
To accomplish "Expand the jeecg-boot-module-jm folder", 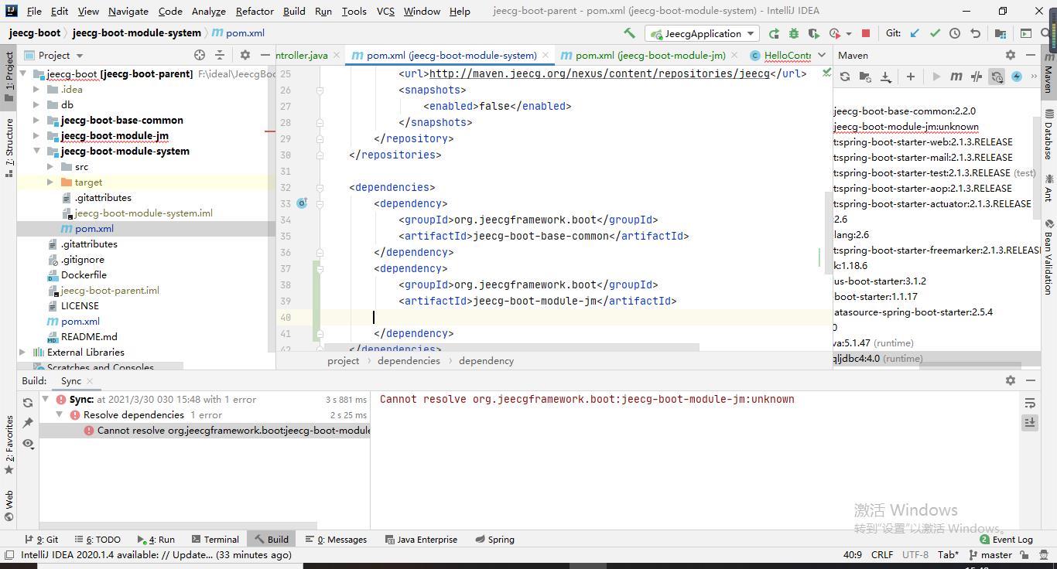I will coord(36,135).
